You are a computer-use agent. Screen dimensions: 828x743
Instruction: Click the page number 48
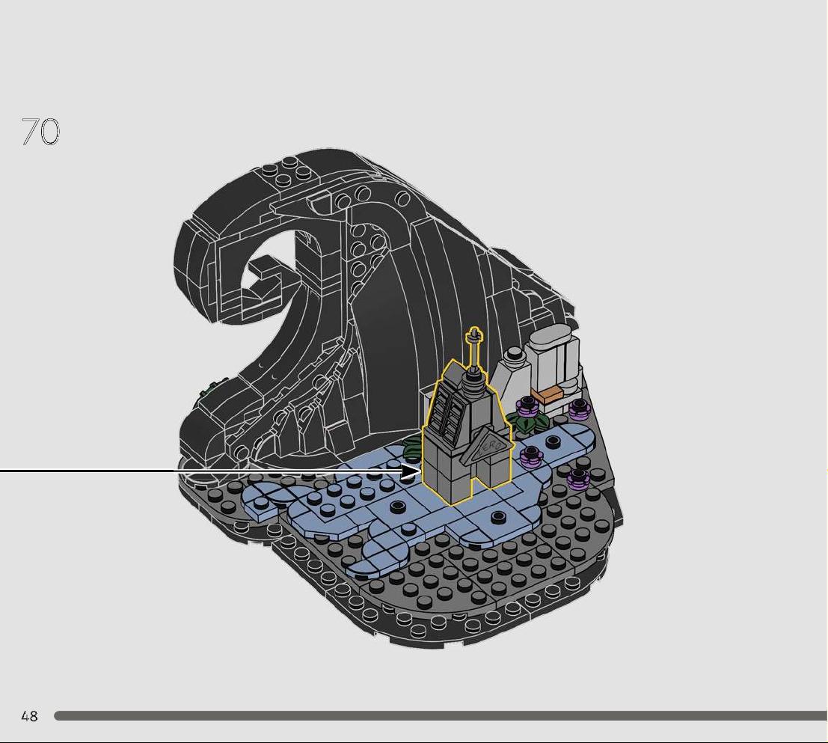[x=30, y=716]
